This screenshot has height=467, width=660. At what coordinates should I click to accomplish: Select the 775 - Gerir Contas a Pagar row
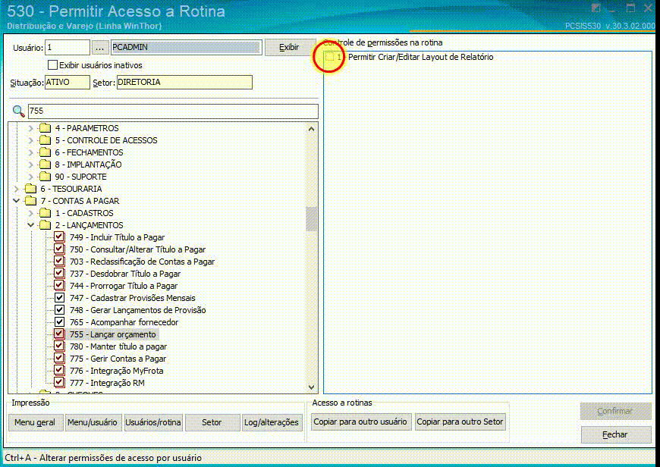[x=118, y=359]
